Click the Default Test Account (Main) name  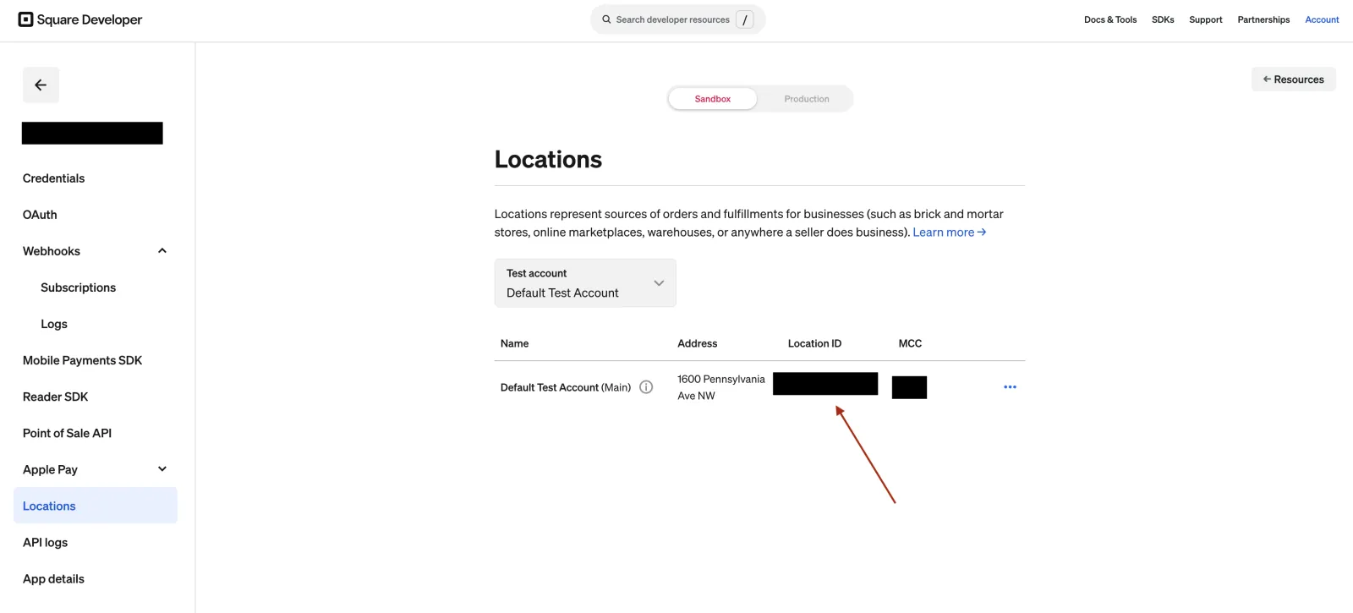point(566,387)
